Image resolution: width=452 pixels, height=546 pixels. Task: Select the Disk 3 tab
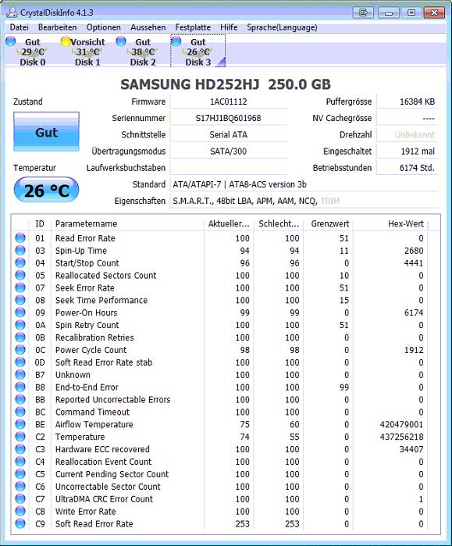click(x=198, y=52)
